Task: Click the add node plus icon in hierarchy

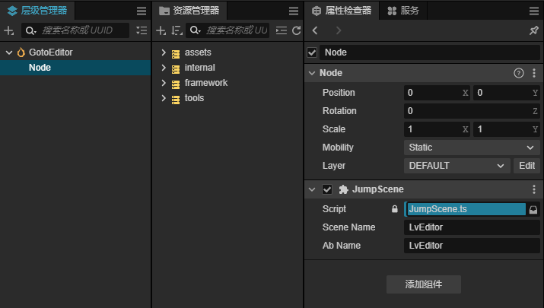Action: click(x=8, y=30)
